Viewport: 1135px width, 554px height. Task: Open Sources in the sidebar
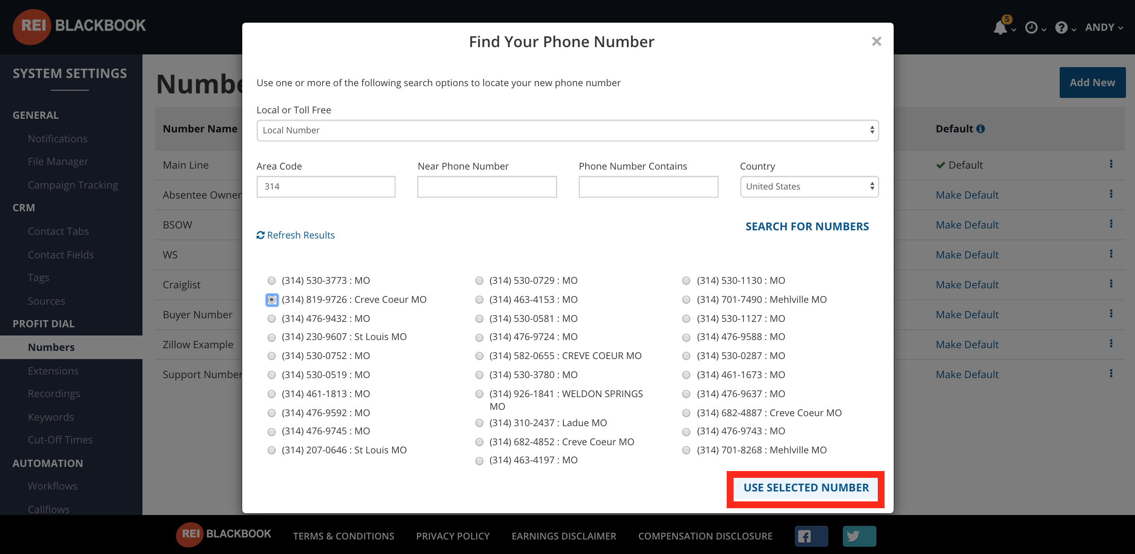[x=46, y=301]
